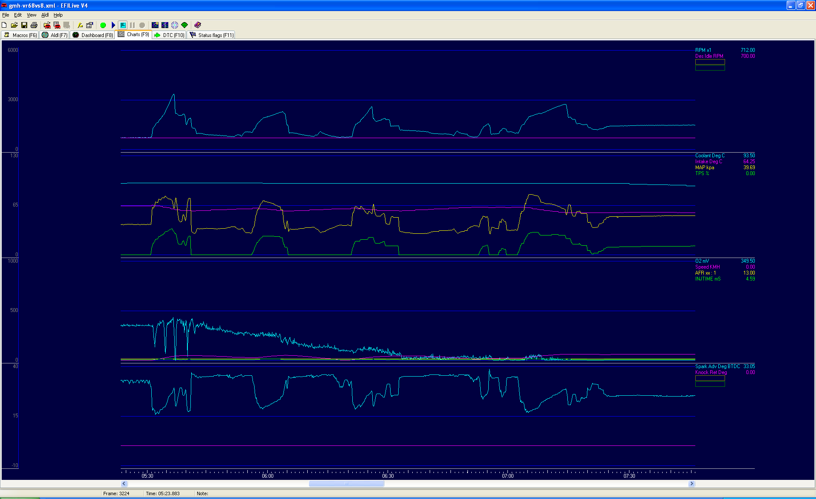Click the purple help book icon
Screen dimensions: 816x499
(198, 25)
